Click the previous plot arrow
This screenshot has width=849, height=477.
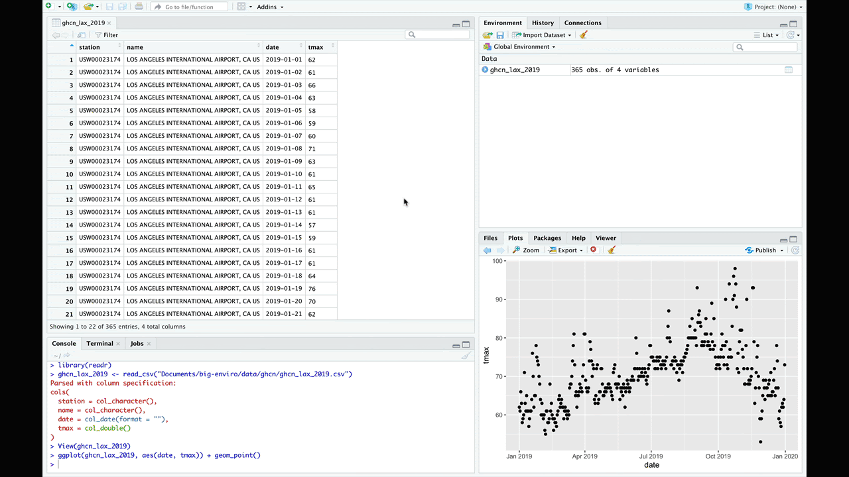click(488, 250)
